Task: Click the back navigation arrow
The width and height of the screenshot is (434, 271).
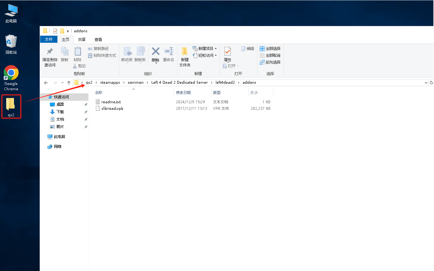Action: [x=46, y=82]
